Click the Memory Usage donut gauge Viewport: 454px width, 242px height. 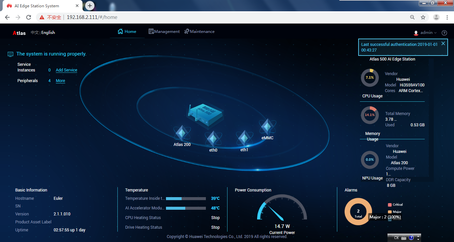(x=370, y=115)
